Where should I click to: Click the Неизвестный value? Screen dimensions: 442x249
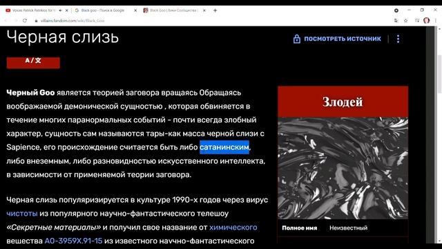pyautogui.click(x=348, y=228)
